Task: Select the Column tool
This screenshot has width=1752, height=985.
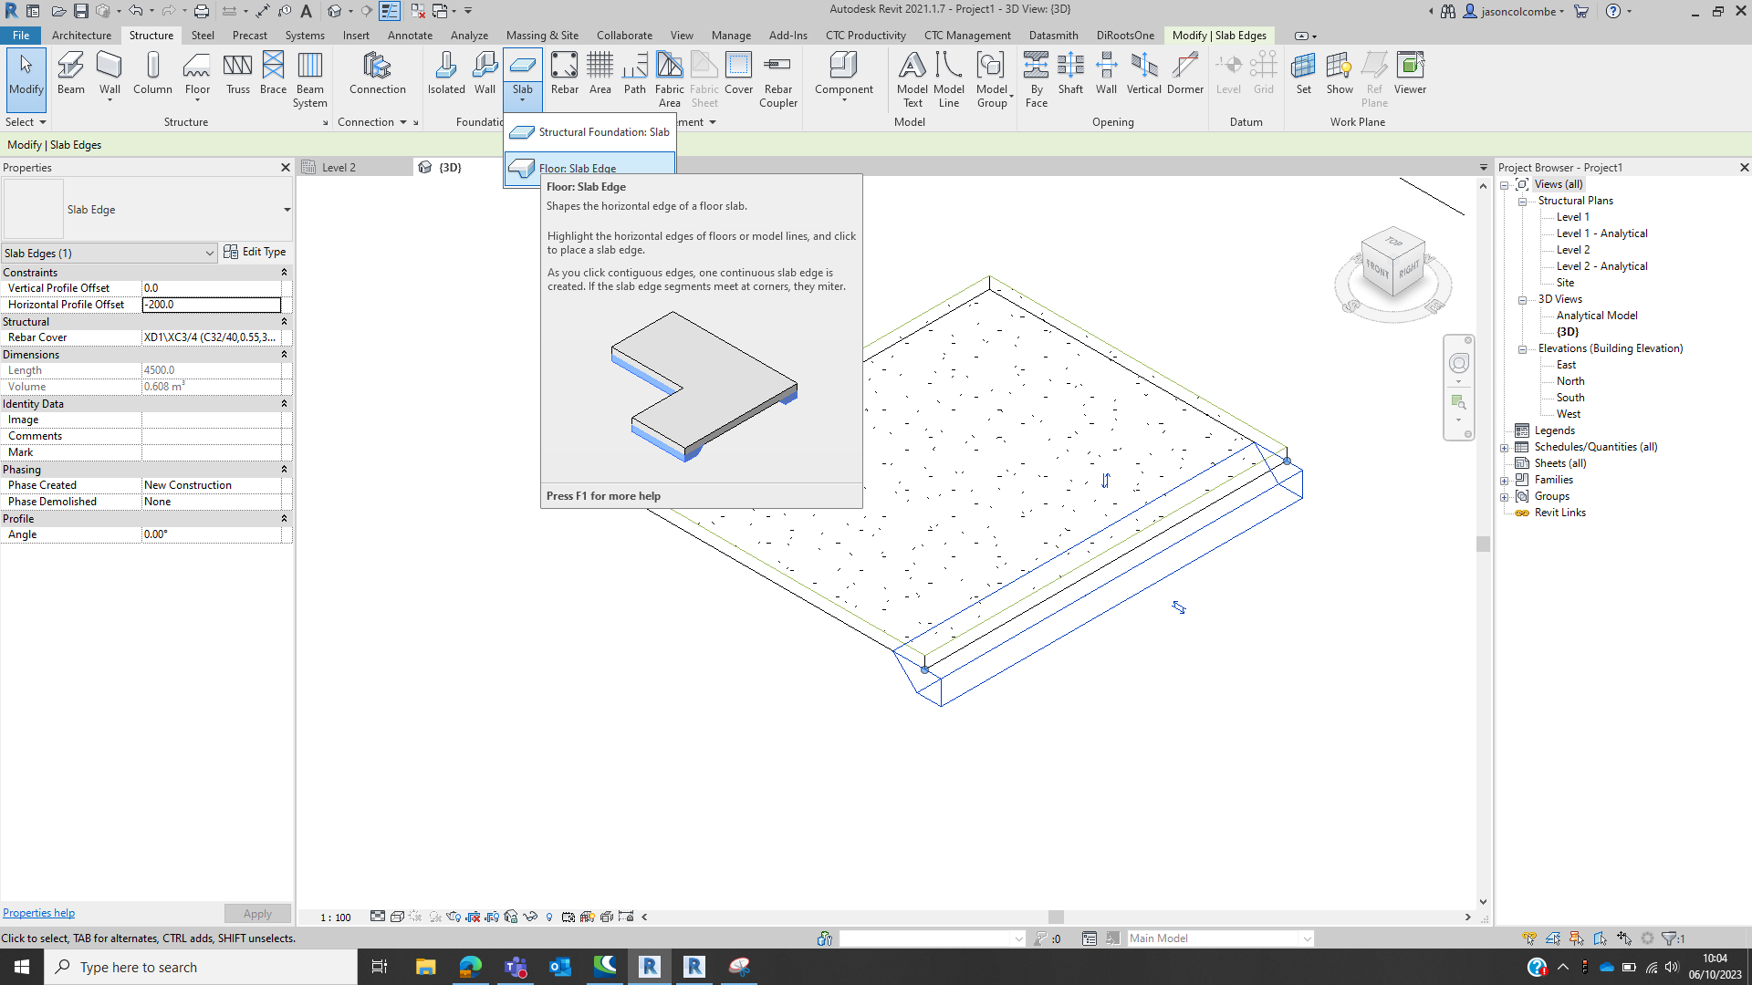Action: coord(152,73)
